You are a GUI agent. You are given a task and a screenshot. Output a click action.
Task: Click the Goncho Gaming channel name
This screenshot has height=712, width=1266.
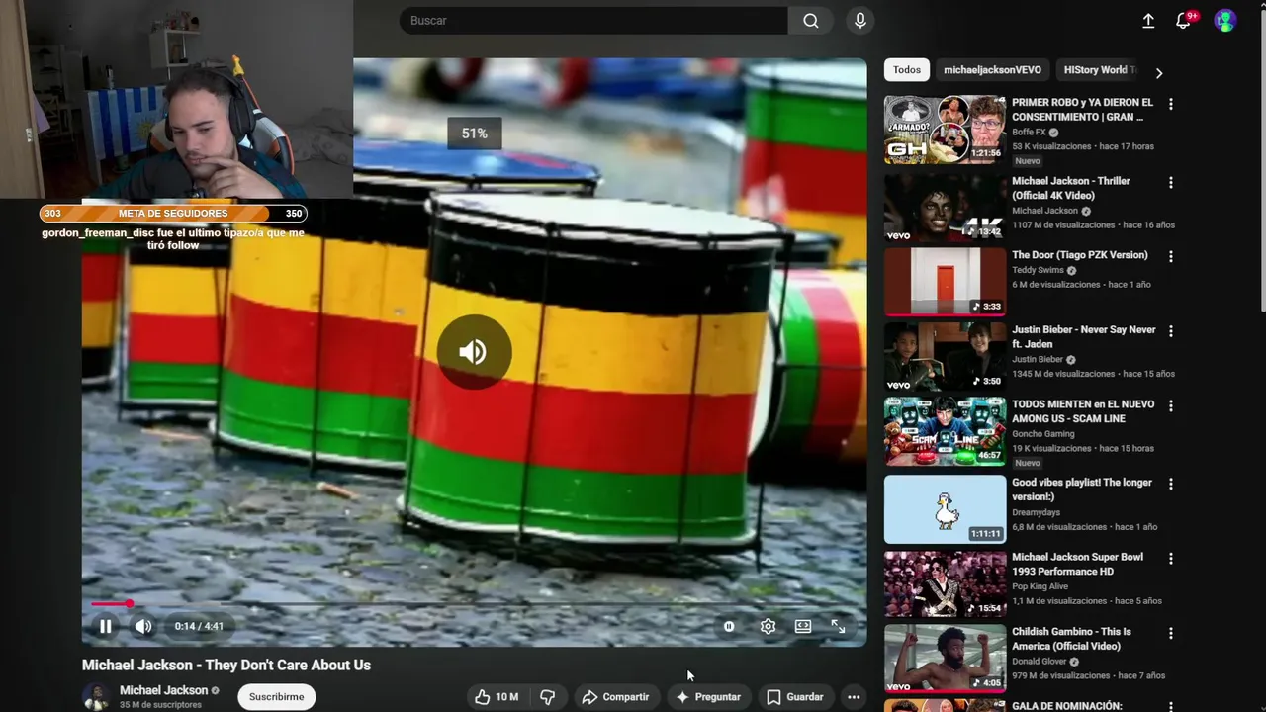(x=1042, y=434)
